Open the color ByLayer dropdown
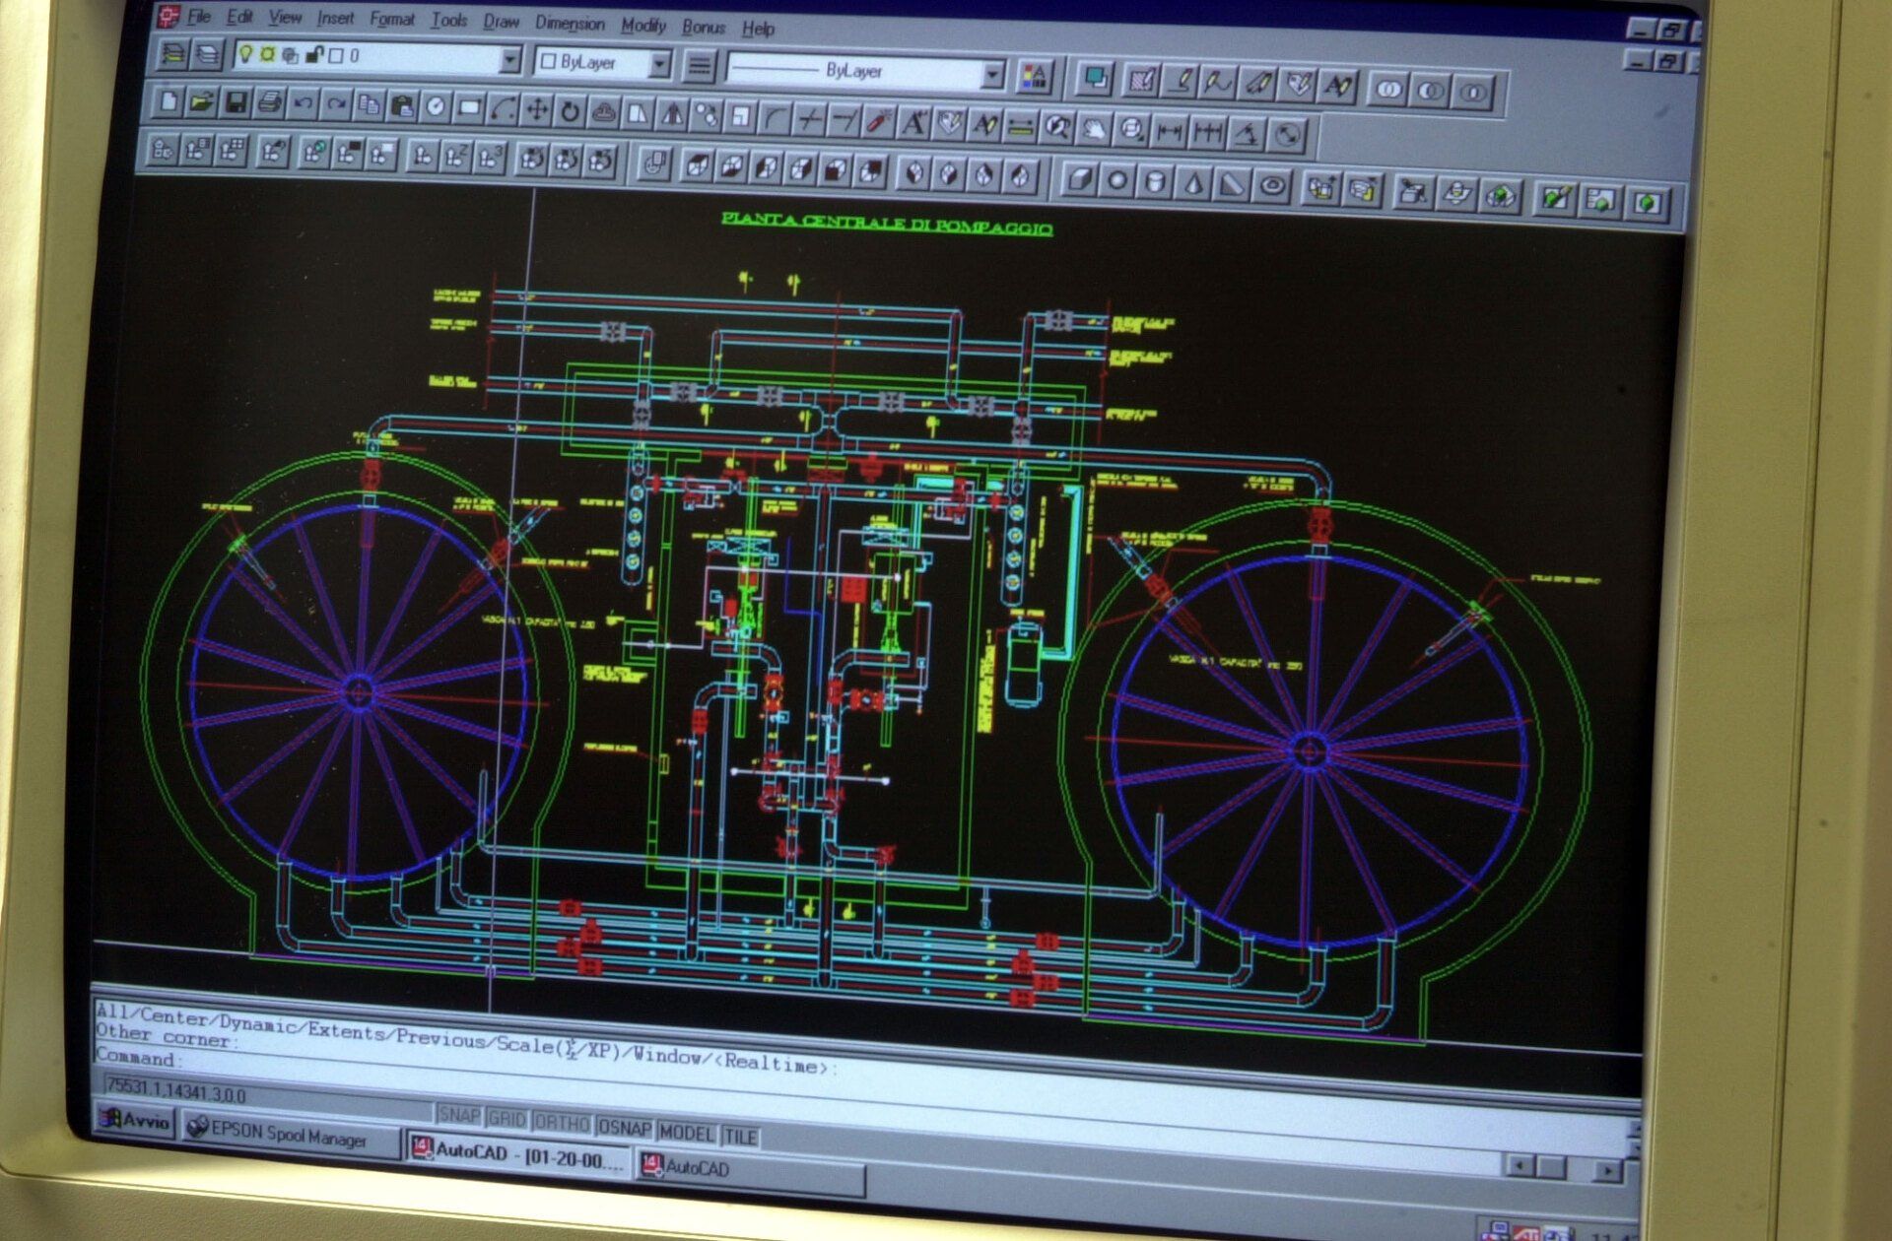Viewport: 1892px width, 1241px height. pos(660,65)
